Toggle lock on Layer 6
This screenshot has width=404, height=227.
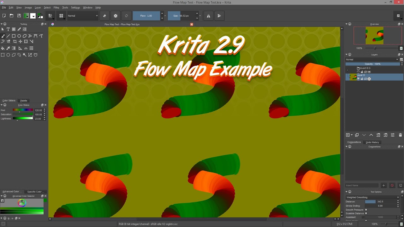click(x=362, y=79)
